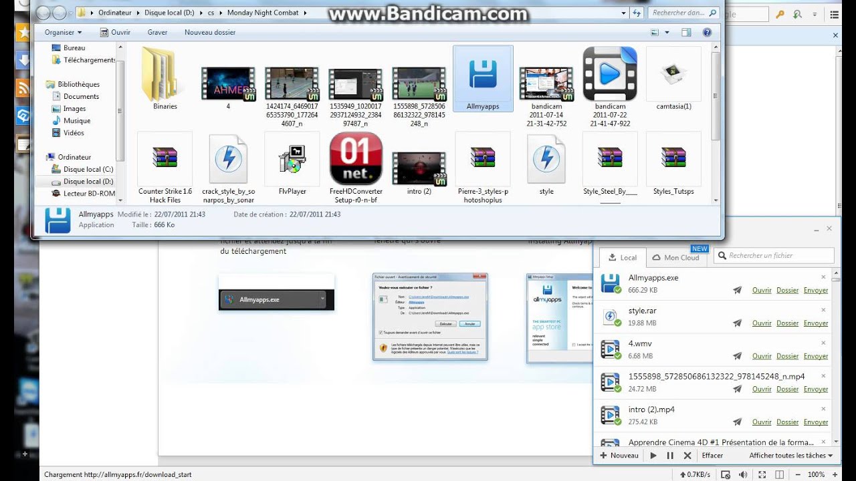Select the Allmyapps application file in Explorer
856x481 pixels.
coord(483,78)
